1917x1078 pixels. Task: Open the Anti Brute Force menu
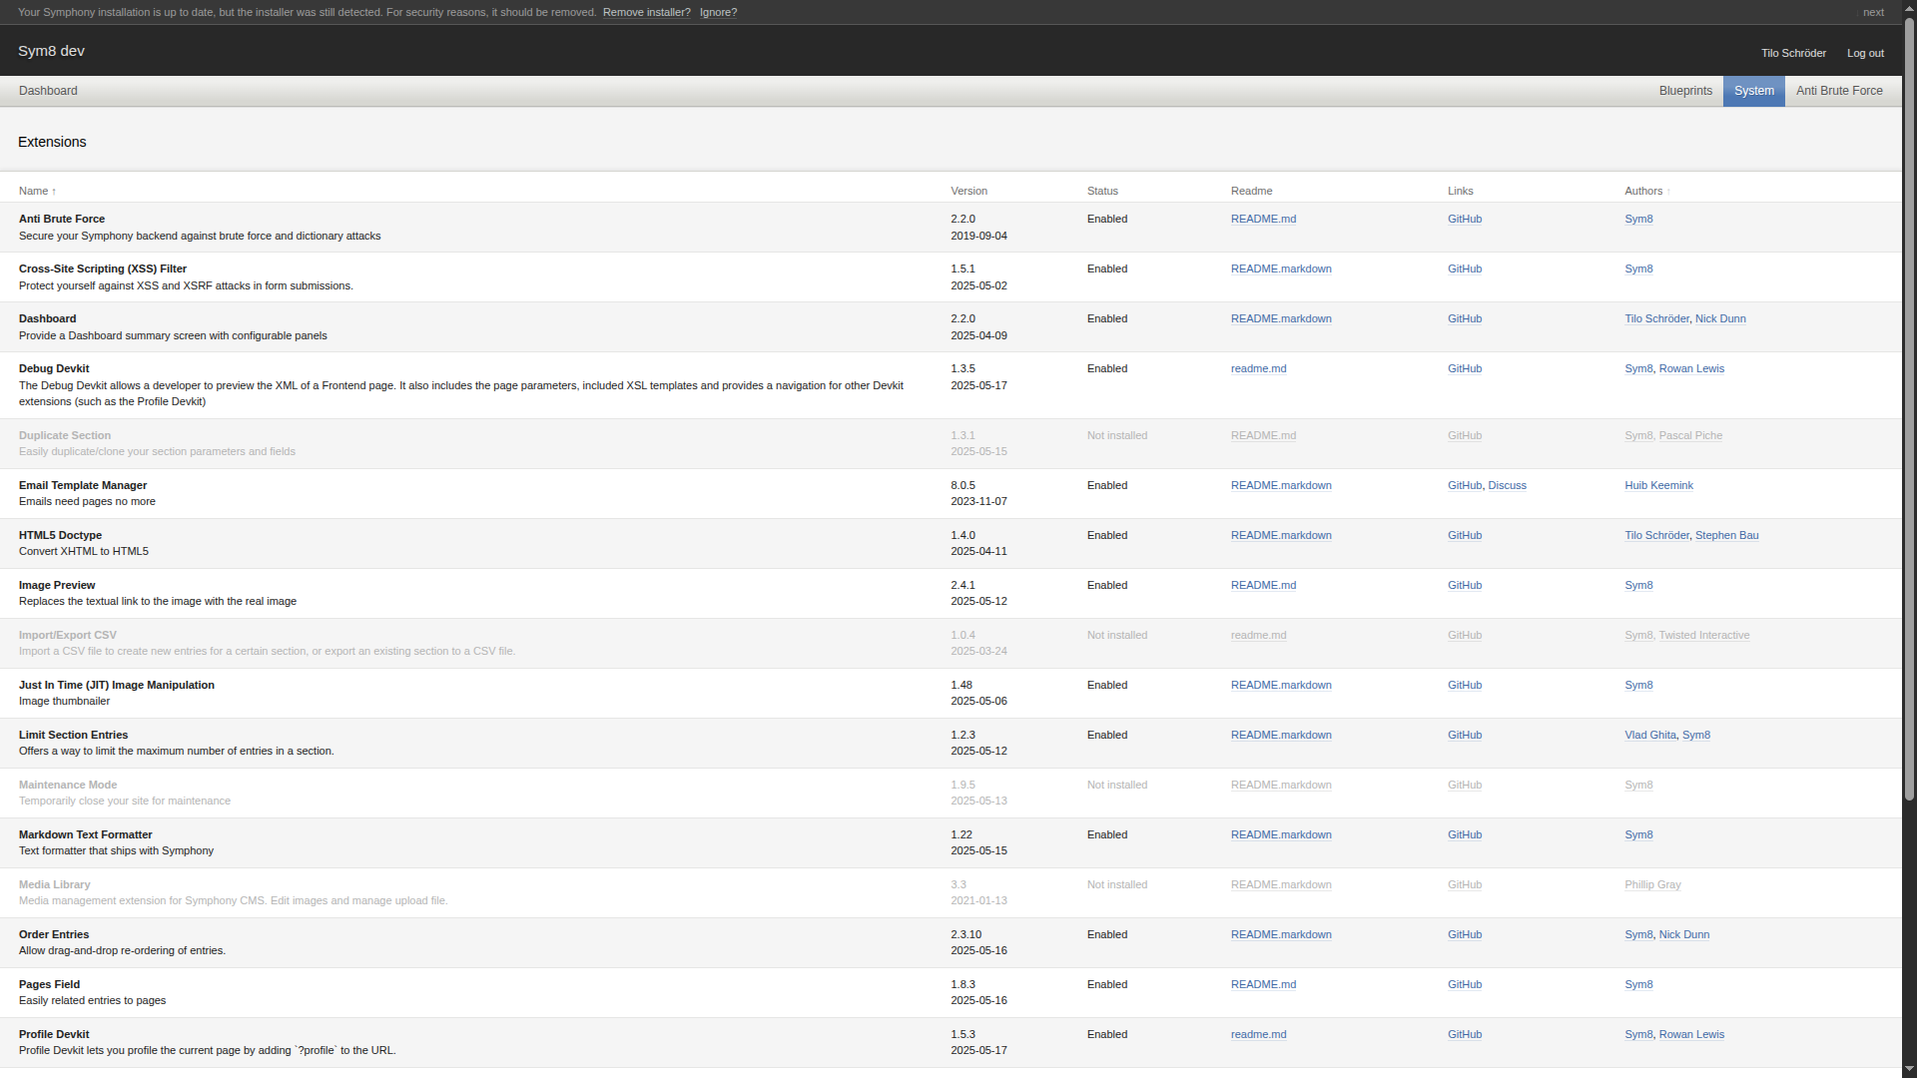(1839, 91)
